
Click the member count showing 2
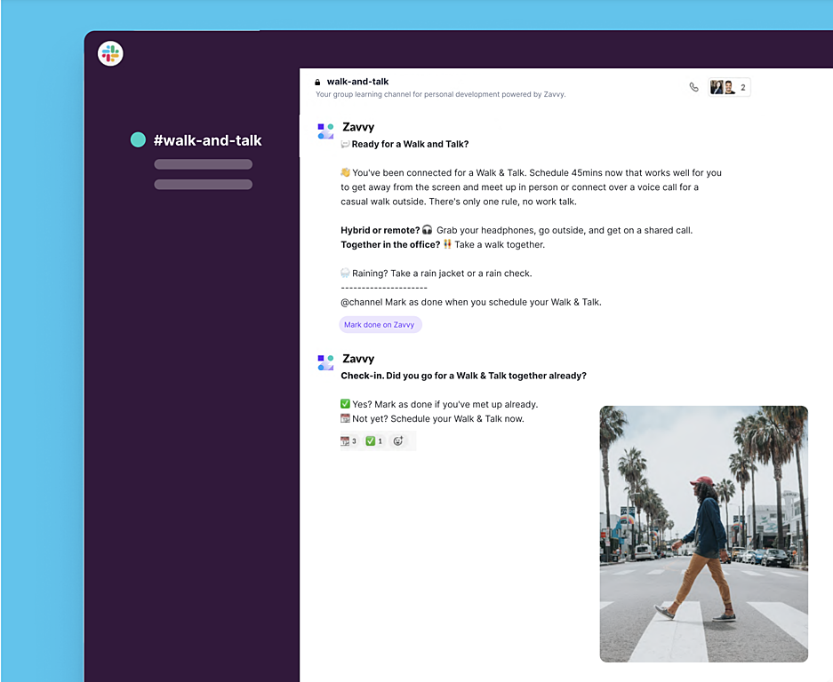[744, 86]
